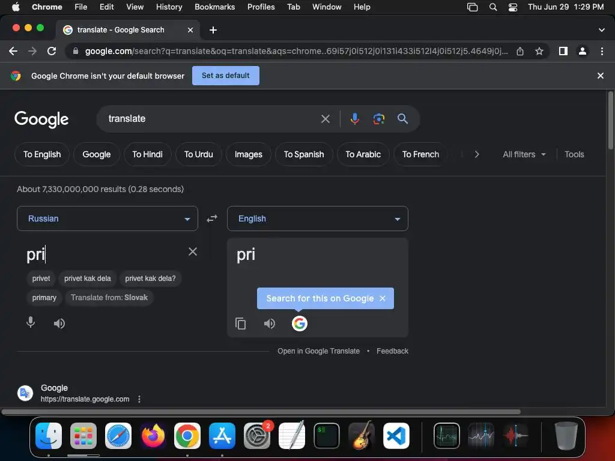
Task: Open the translate.google.com result link
Action: click(85, 399)
